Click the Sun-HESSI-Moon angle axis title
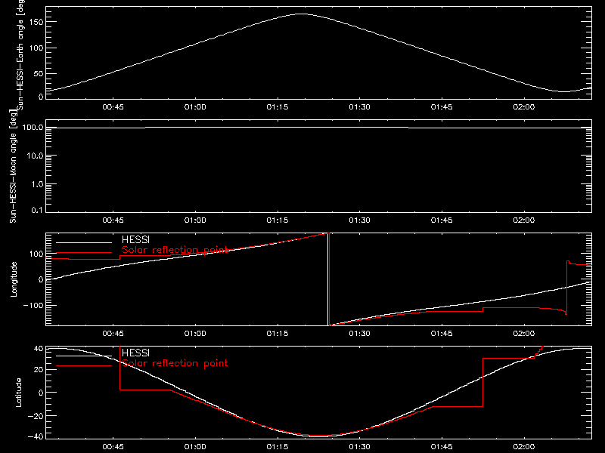605x453 pixels. (x=13, y=166)
